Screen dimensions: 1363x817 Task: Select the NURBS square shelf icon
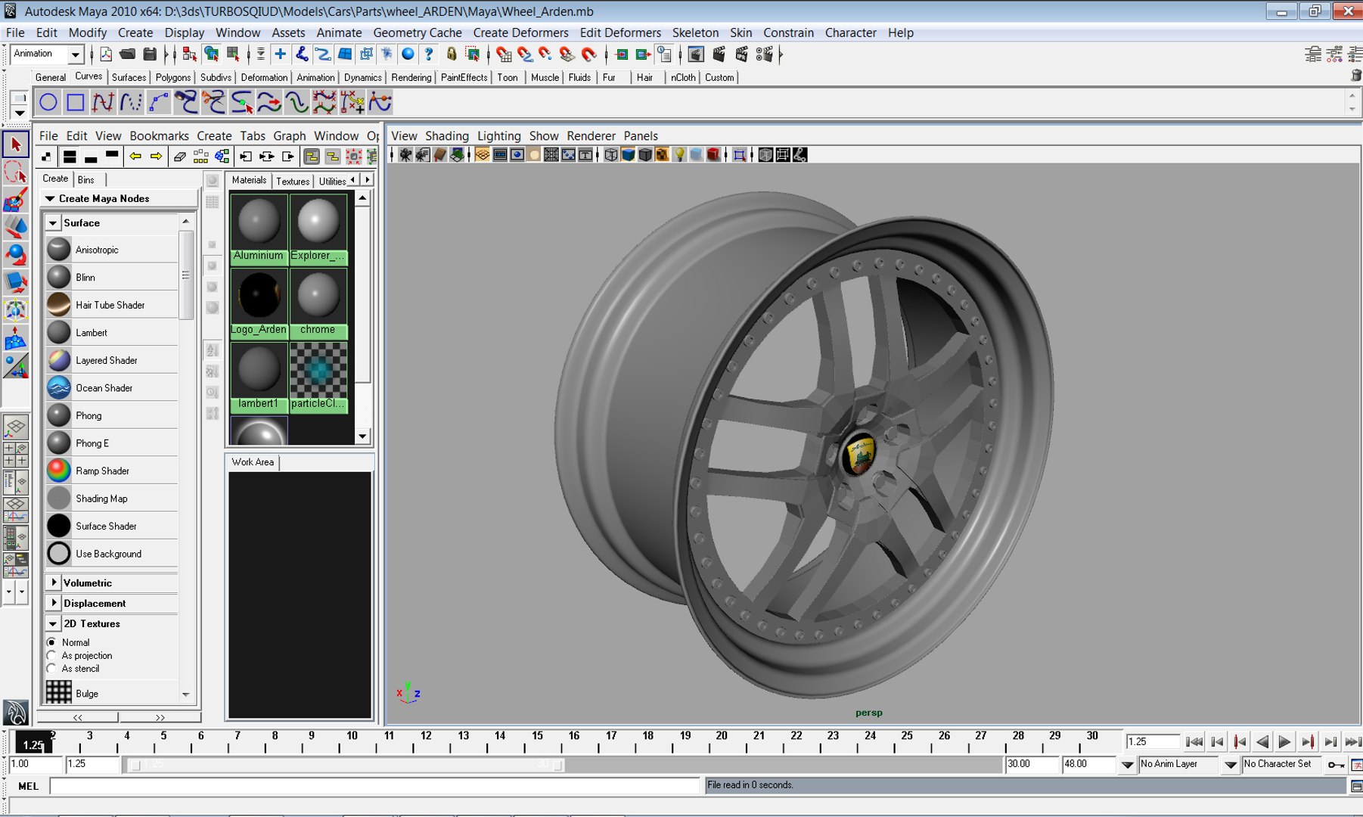(76, 102)
